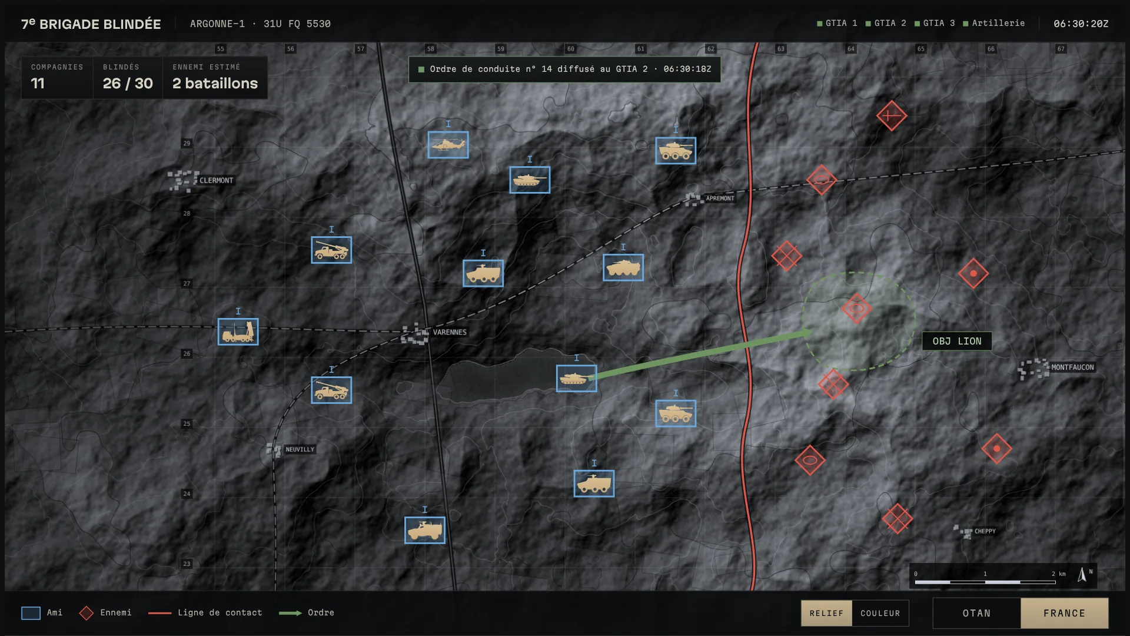1130x636 pixels.
Task: Click the Ennemi estimé 2 bataillons panel
Action: (x=215, y=77)
